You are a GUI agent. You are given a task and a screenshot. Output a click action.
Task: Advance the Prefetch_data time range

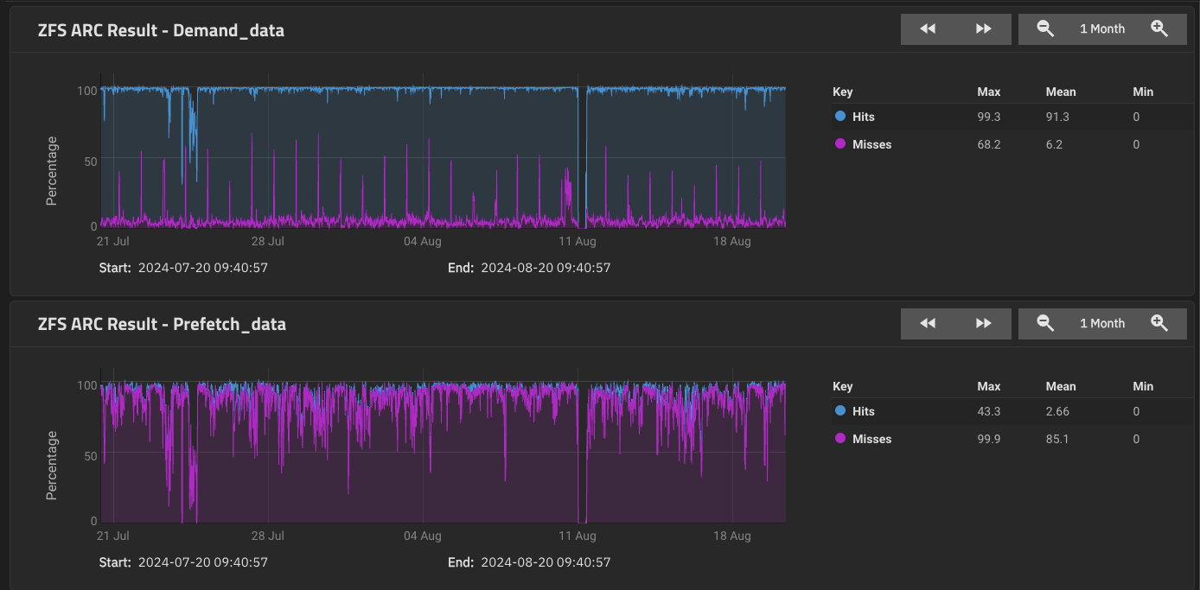(984, 323)
